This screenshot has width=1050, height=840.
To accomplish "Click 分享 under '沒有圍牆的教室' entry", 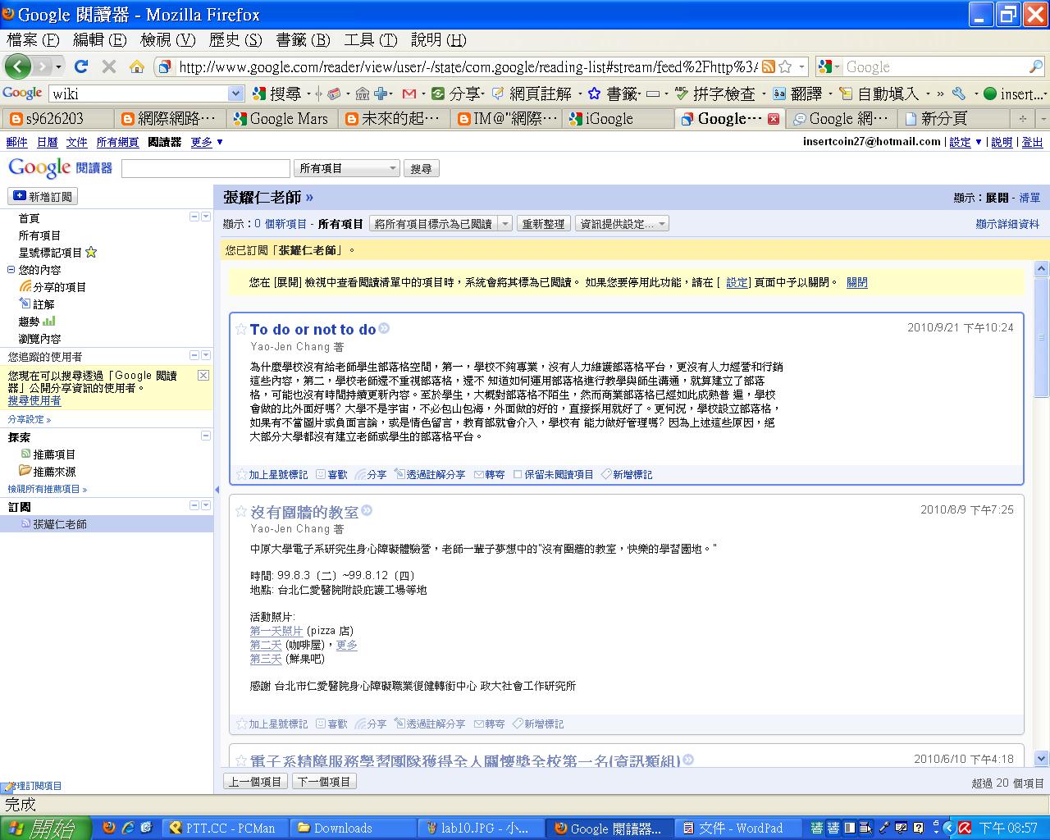I will point(371,724).
